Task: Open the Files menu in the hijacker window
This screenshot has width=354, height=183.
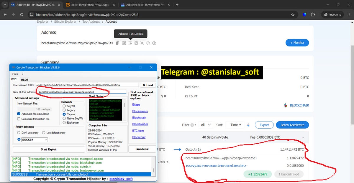Action: [15, 74]
